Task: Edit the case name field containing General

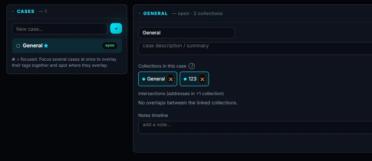Action: tap(187, 33)
